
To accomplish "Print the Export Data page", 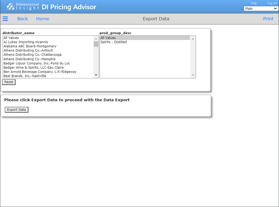I will 268,19.
